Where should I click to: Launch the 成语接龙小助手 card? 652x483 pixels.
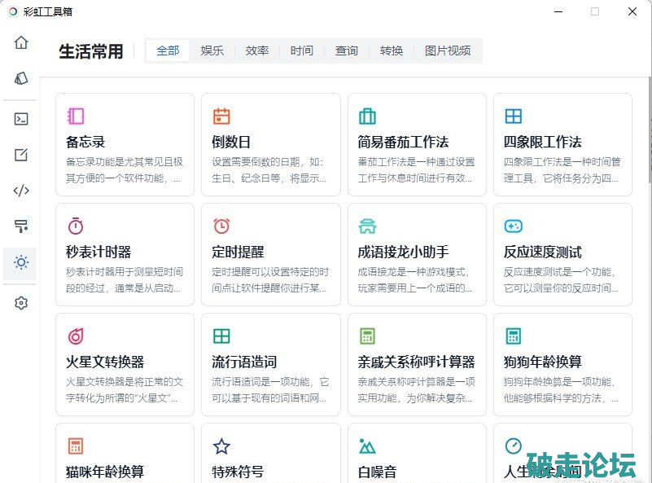pos(417,254)
